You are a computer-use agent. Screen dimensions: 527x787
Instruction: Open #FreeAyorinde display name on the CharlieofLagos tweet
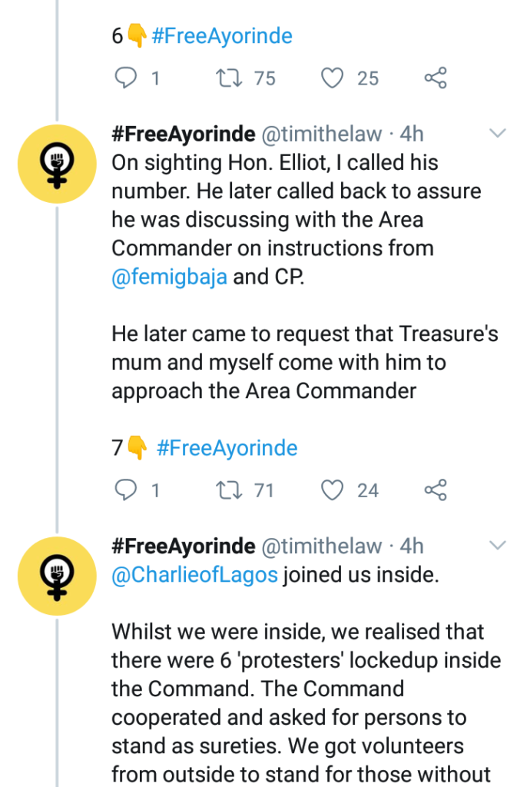[x=183, y=546]
